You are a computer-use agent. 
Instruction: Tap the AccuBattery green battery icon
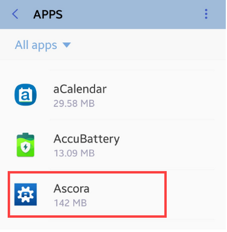click(25, 145)
